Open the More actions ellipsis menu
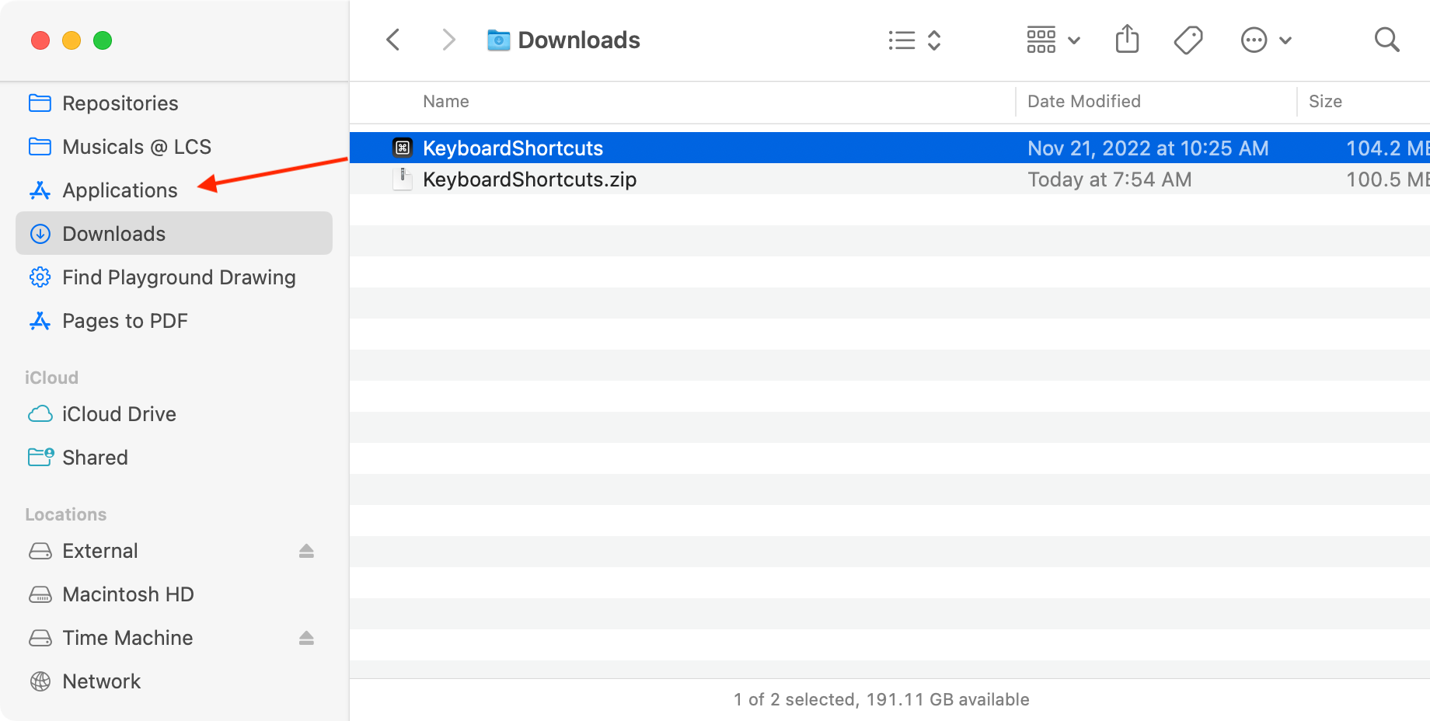The height and width of the screenshot is (721, 1430). point(1265,40)
